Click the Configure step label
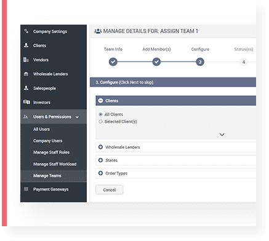 pos(200,49)
